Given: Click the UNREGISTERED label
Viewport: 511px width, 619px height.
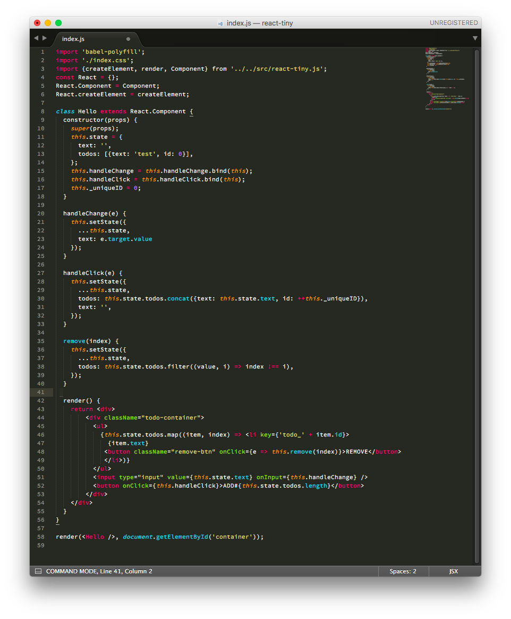Looking at the screenshot, I should 454,23.
